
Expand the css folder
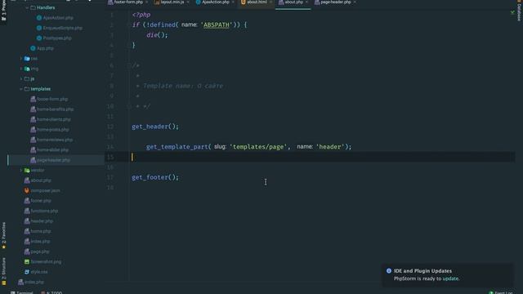(x=21, y=59)
